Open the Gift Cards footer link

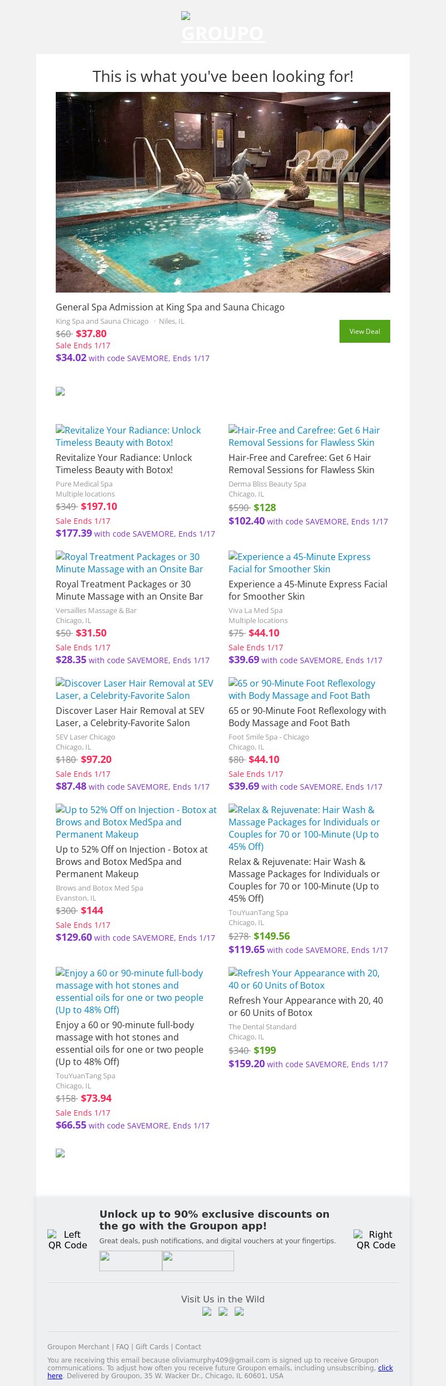click(152, 1346)
